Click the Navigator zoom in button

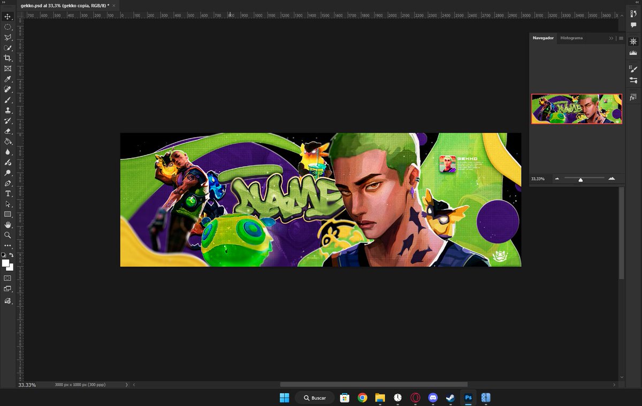612,178
